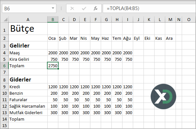Image resolution: width=196 pixels, height=129 pixels.
Task: Click the May month header cell
Action: [96, 38]
